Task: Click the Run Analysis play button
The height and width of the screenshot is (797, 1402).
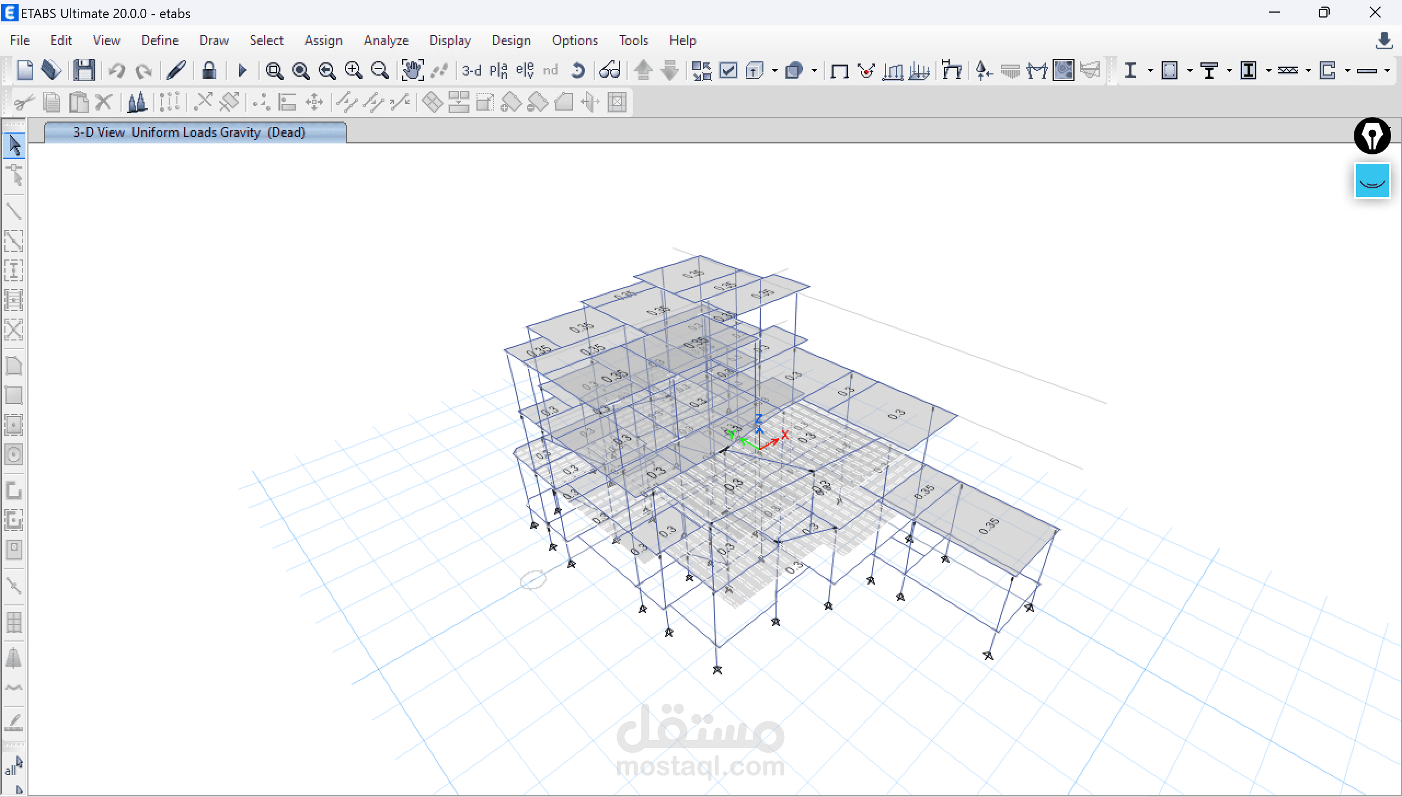Action: (242, 71)
